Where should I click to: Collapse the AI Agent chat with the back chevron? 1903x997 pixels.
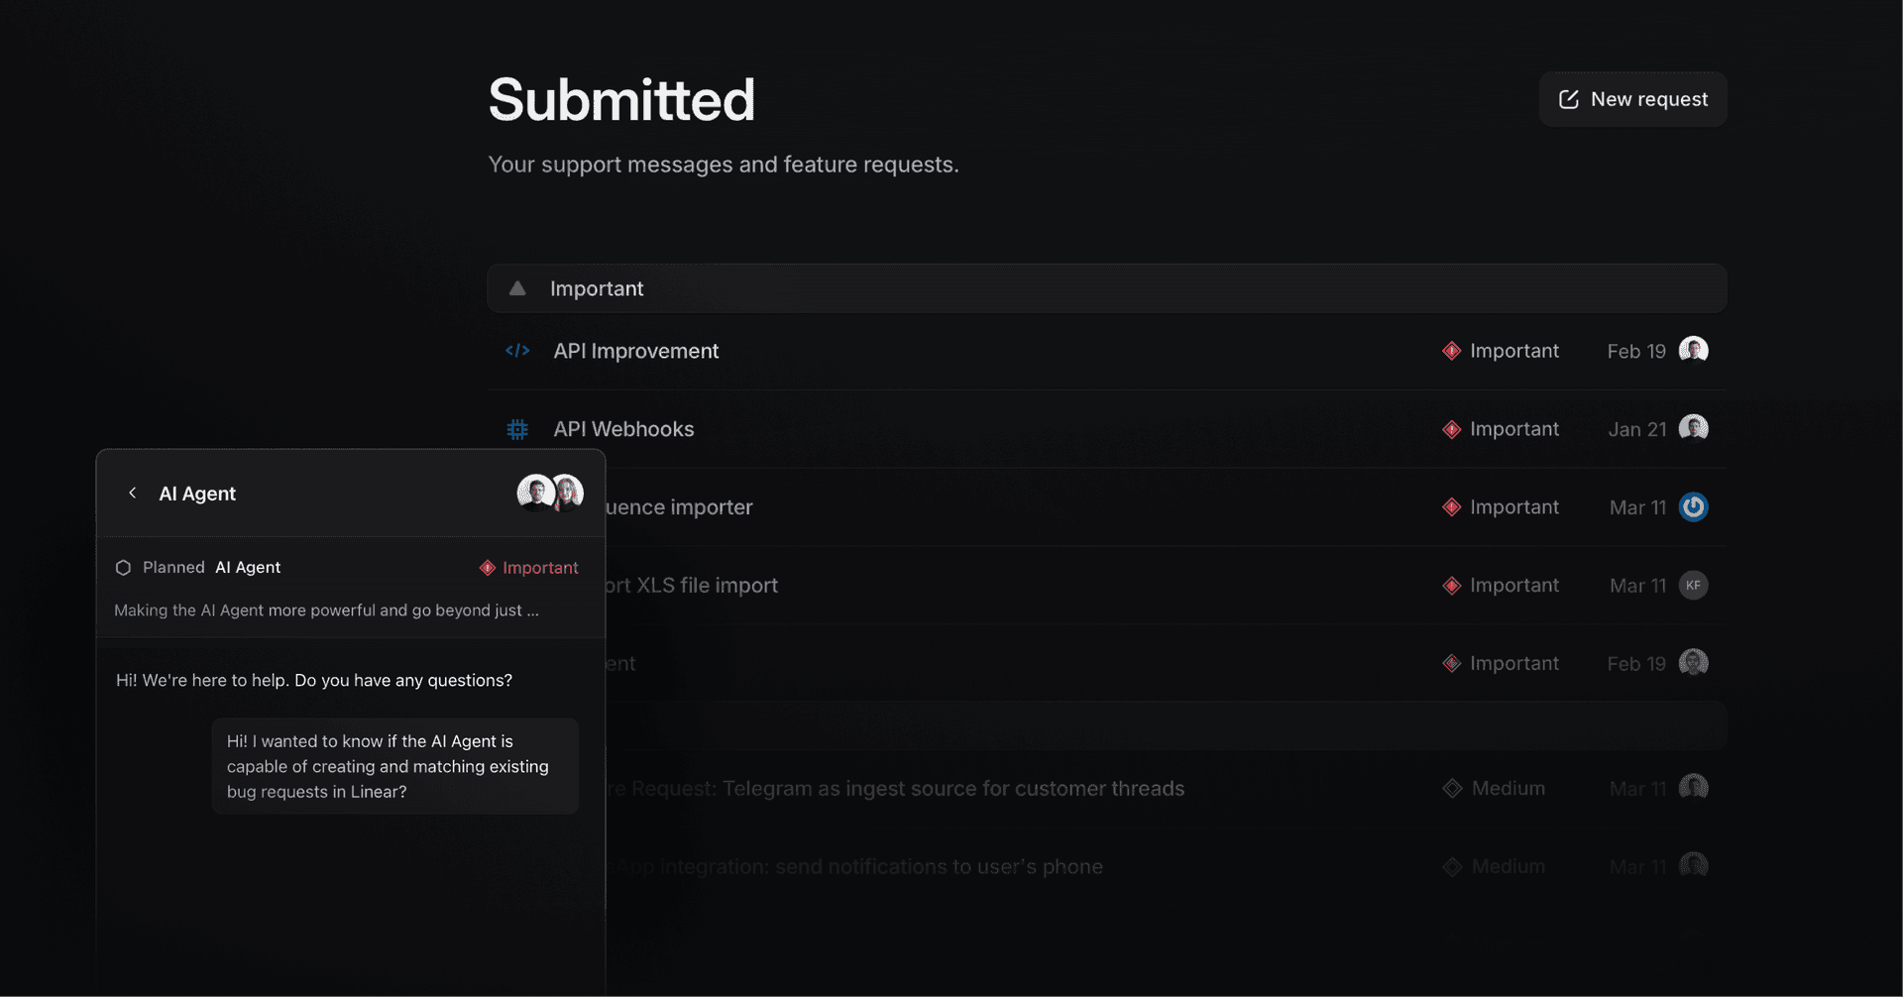tap(133, 493)
